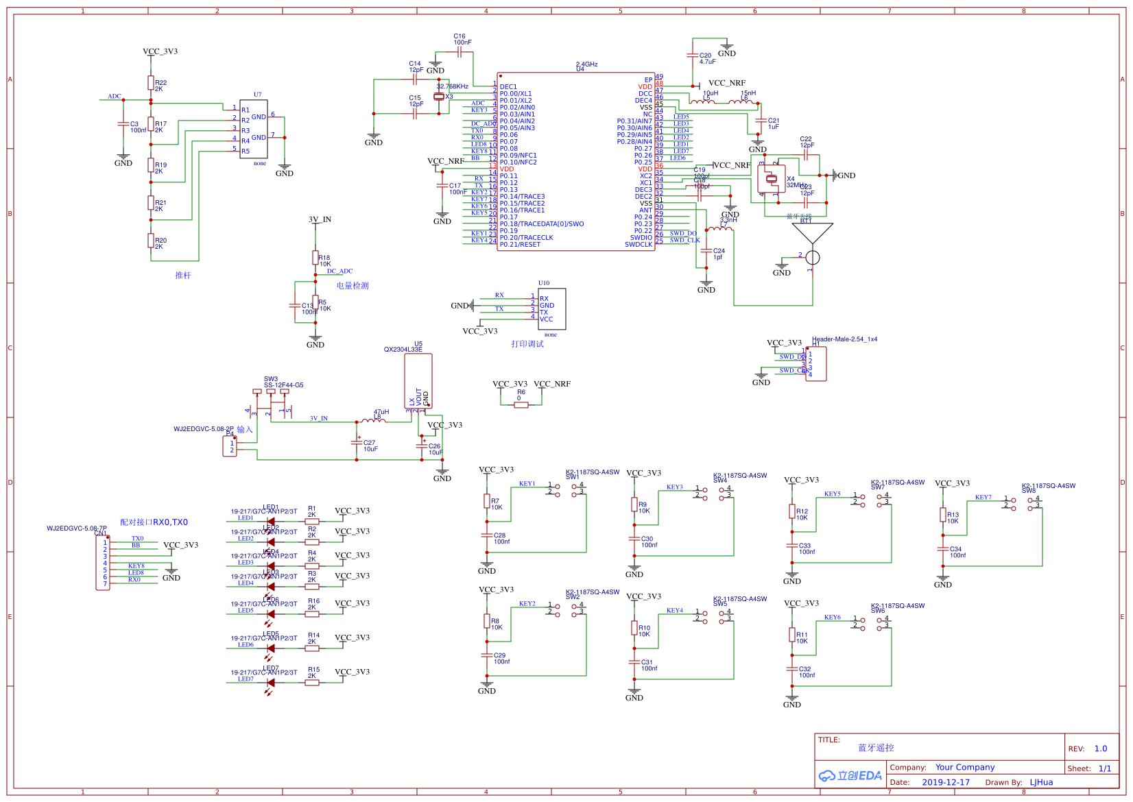Select the R22 2K resistor symbol

pyautogui.click(x=151, y=83)
